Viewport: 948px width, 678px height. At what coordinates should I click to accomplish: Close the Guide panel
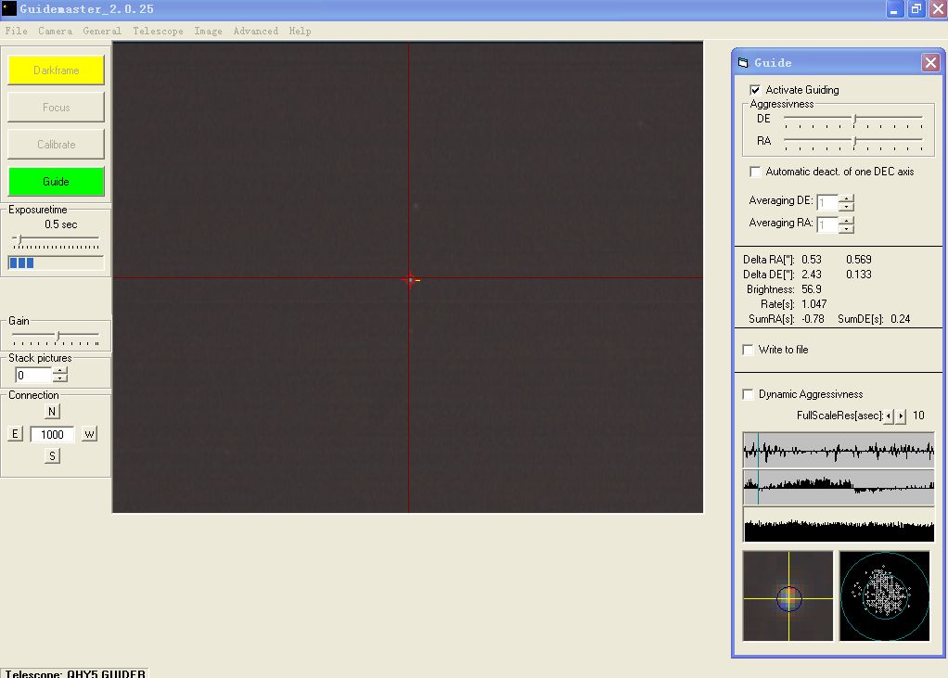930,62
